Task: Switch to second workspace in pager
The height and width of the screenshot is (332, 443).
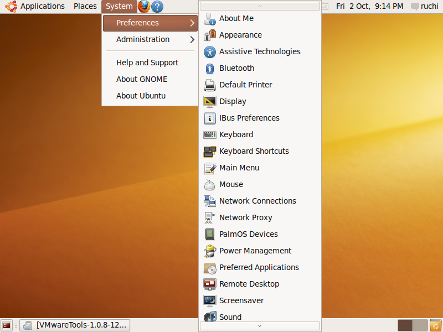Action: (x=420, y=325)
